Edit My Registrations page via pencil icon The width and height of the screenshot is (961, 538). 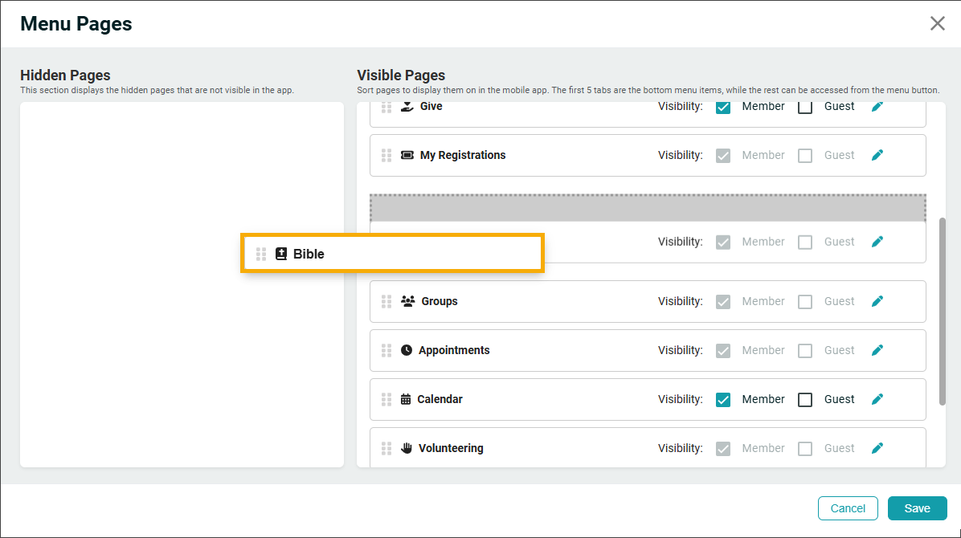pyautogui.click(x=877, y=155)
